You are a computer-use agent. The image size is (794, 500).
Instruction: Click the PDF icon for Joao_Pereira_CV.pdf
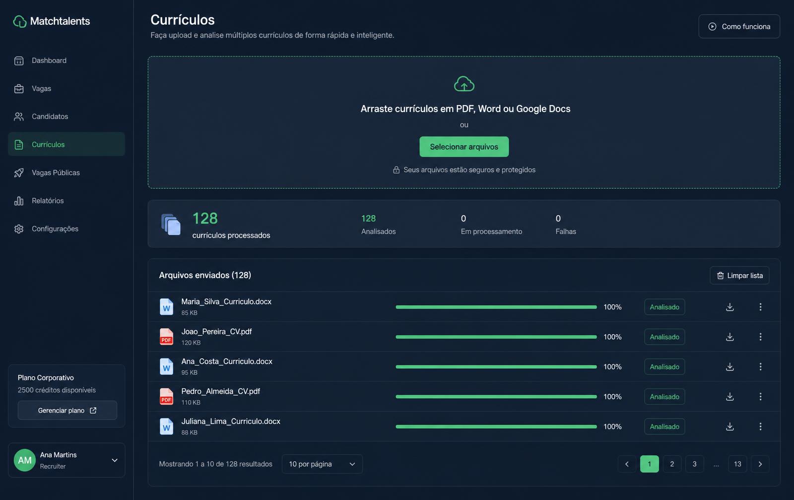pos(166,337)
